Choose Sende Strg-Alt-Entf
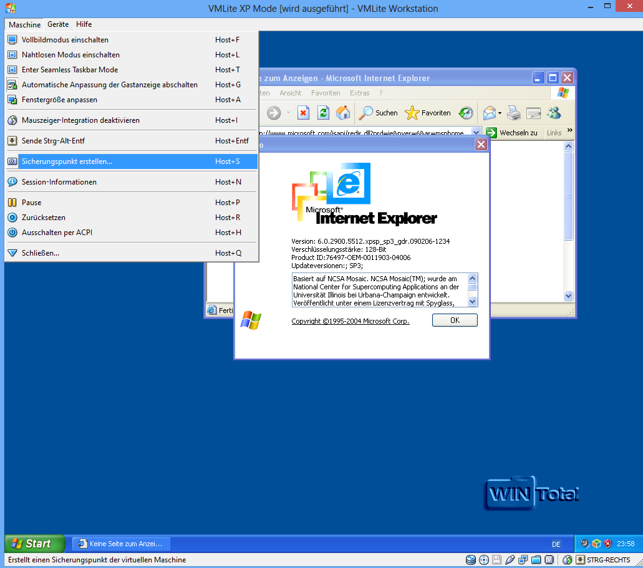The width and height of the screenshot is (643, 568). pyautogui.click(x=132, y=141)
